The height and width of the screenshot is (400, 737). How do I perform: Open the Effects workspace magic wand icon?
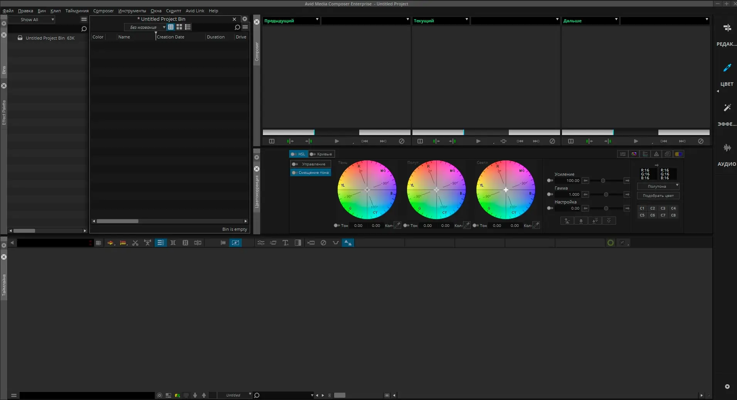tap(727, 108)
